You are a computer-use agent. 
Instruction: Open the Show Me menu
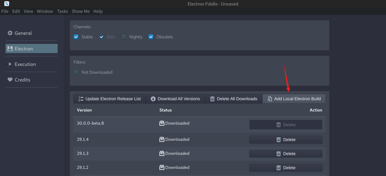(x=80, y=11)
